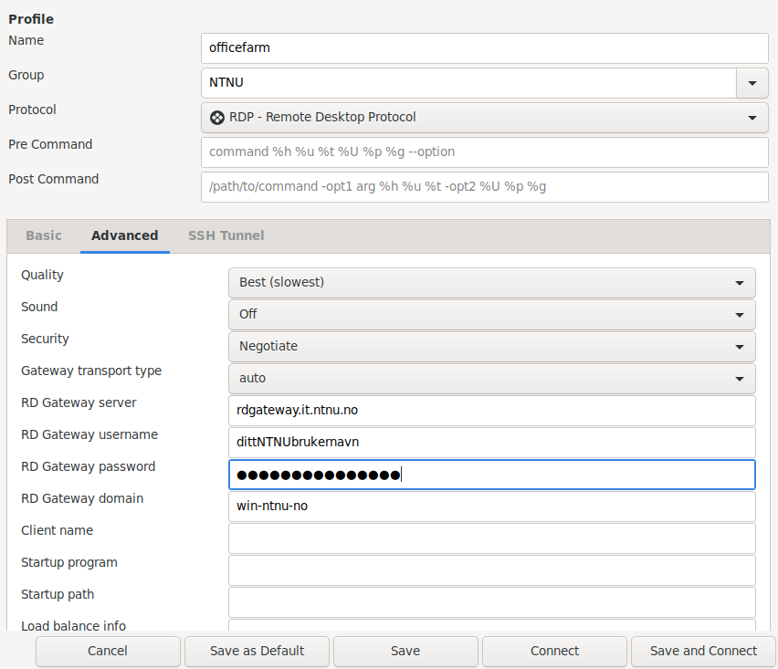The image size is (778, 669).
Task: Click Save as Default button
Action: [257, 651]
